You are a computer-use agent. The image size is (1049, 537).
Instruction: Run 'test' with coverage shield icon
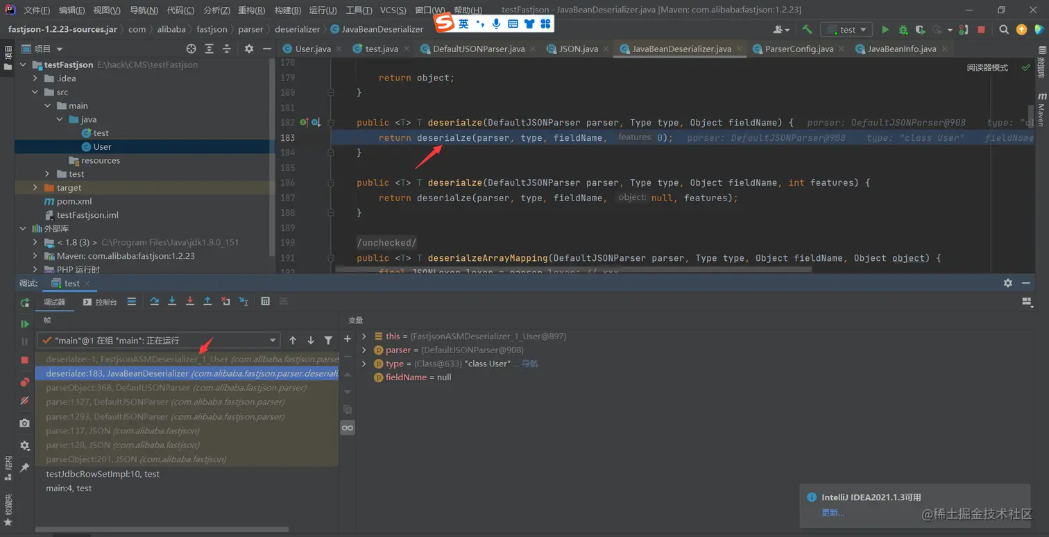(920, 30)
